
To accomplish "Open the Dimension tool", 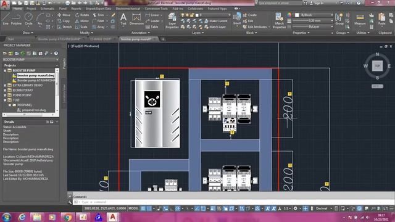I will coord(136,19).
